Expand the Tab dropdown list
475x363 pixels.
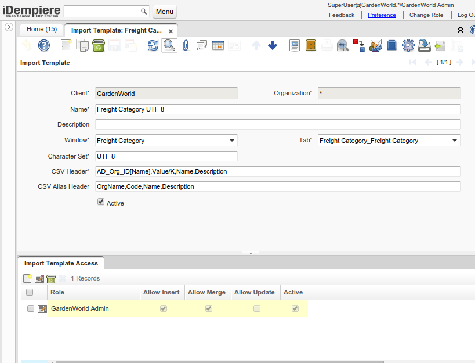454,141
